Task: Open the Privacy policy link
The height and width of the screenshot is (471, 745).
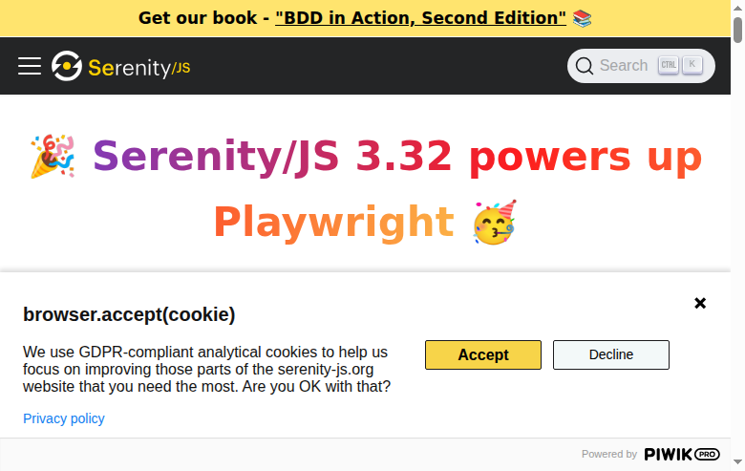Action: point(64,418)
